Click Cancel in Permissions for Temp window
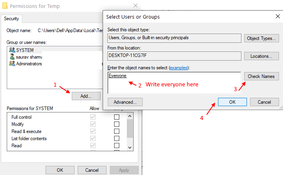Image resolution: width=283 pixels, height=175 pixels. 92,170
